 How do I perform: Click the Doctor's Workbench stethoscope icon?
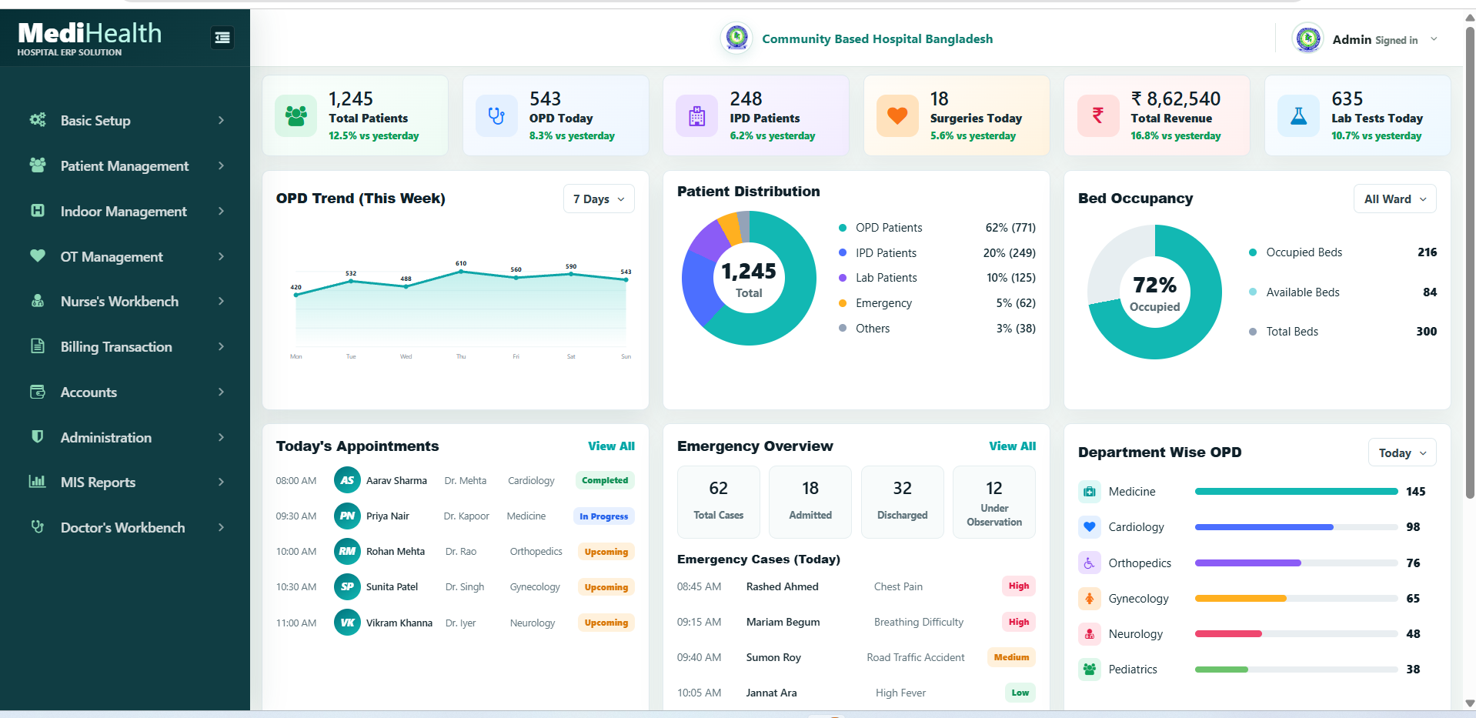(37, 526)
